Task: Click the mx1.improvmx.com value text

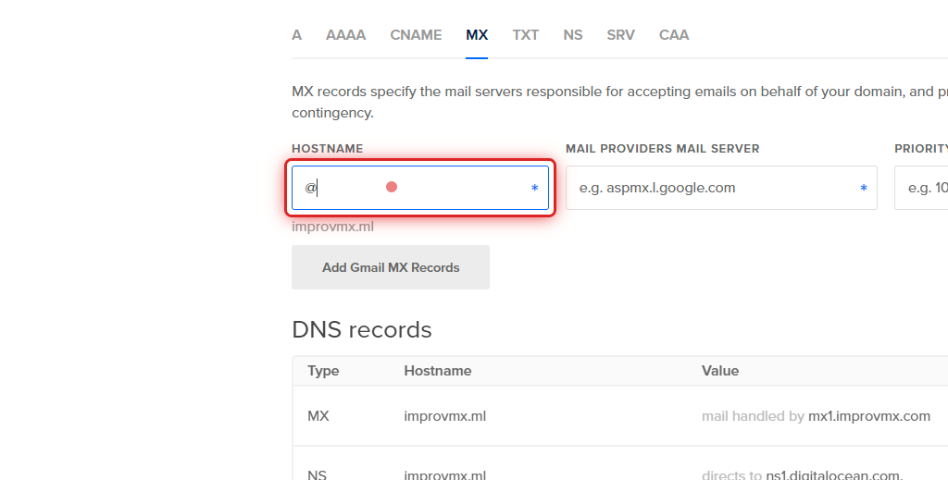Action: point(868,416)
